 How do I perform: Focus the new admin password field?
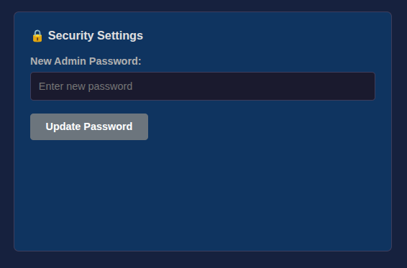pyautogui.click(x=203, y=86)
